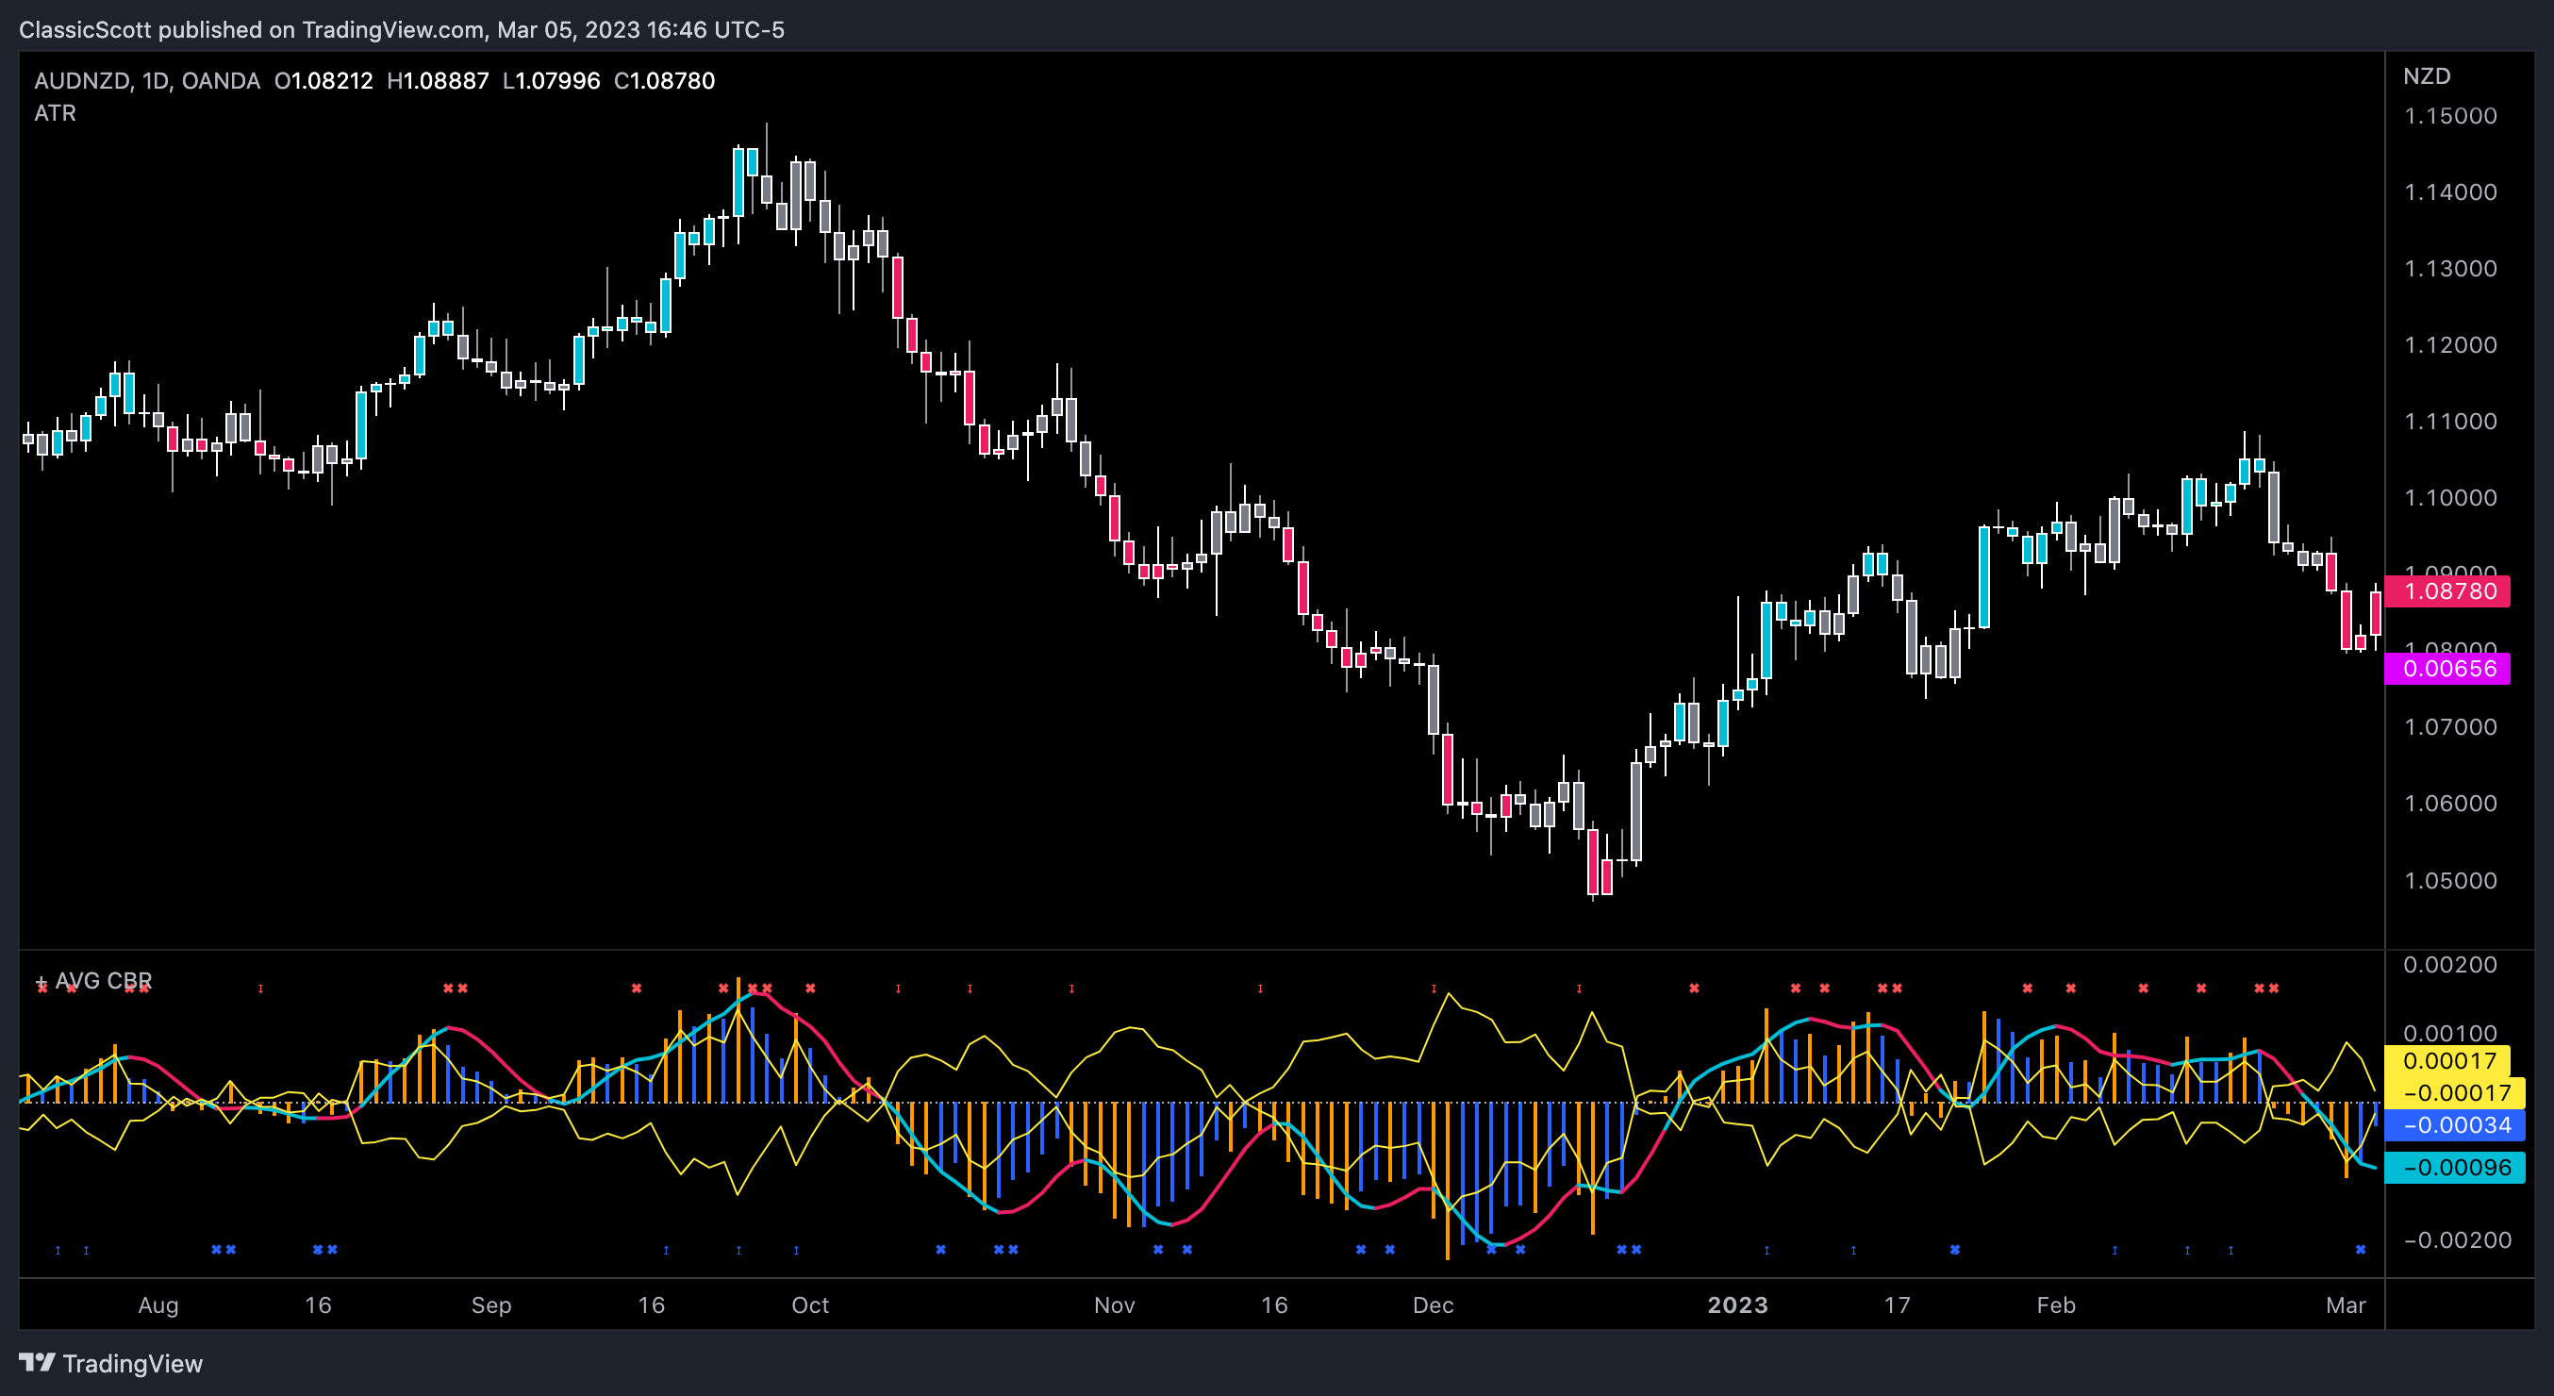Screen dimensions: 2554x1396
Task: Click the Feb label on time axis
Action: point(2056,1305)
